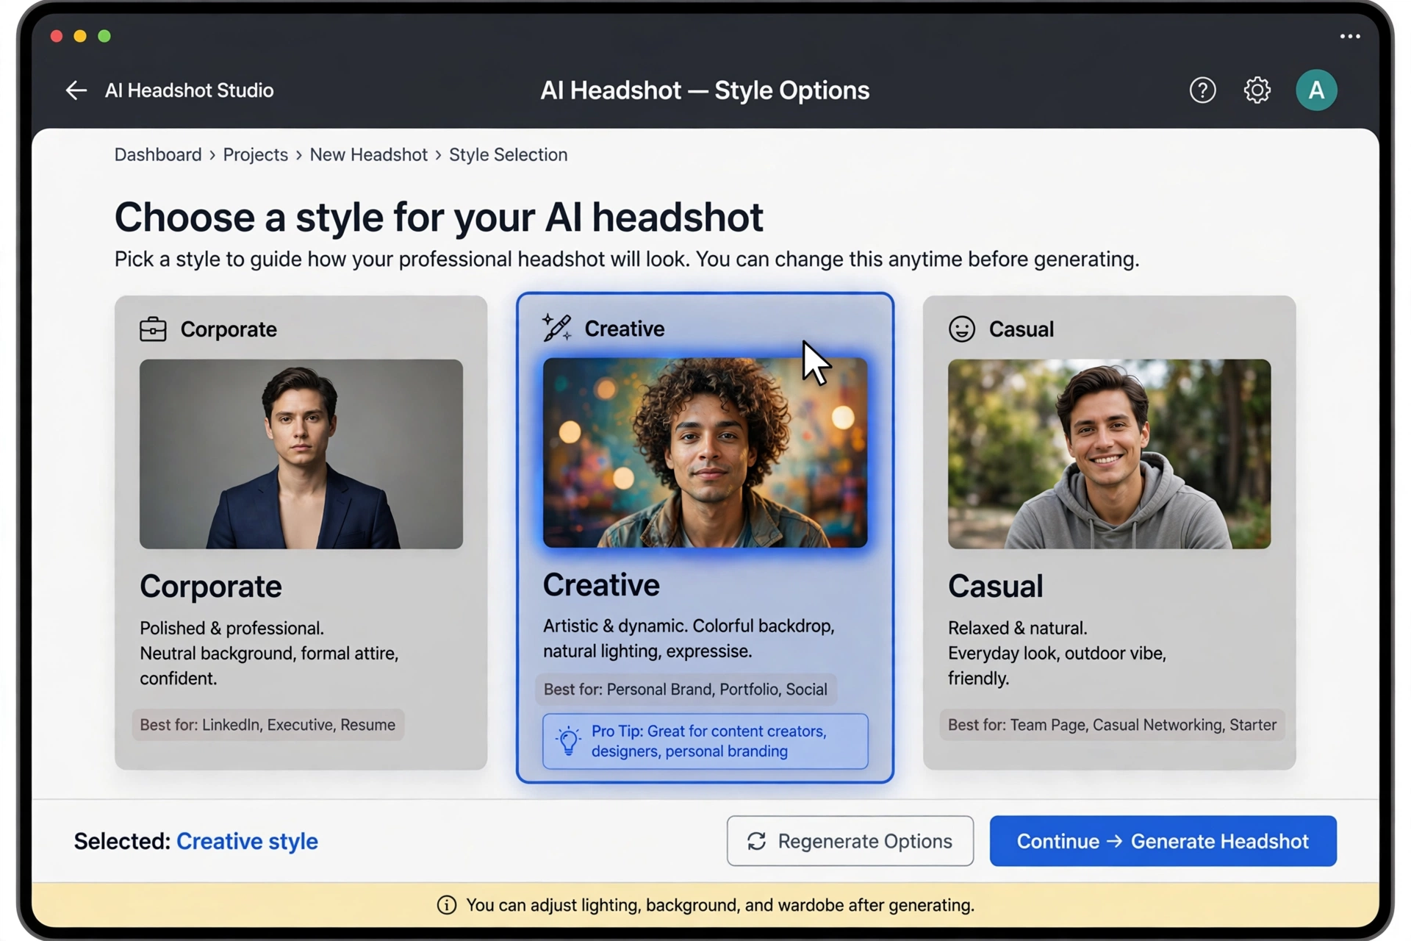Go to Dashboard in the breadcrumb
Viewport: 1411px width, 941px height.
click(158, 155)
